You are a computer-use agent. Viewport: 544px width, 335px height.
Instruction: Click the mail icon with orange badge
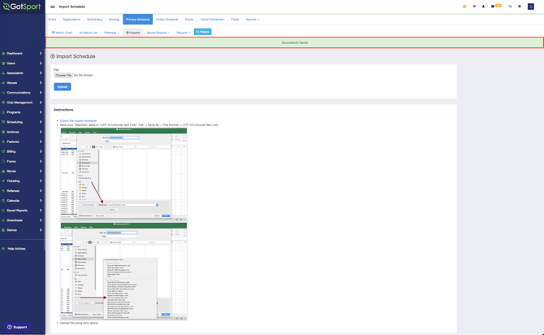(493, 7)
